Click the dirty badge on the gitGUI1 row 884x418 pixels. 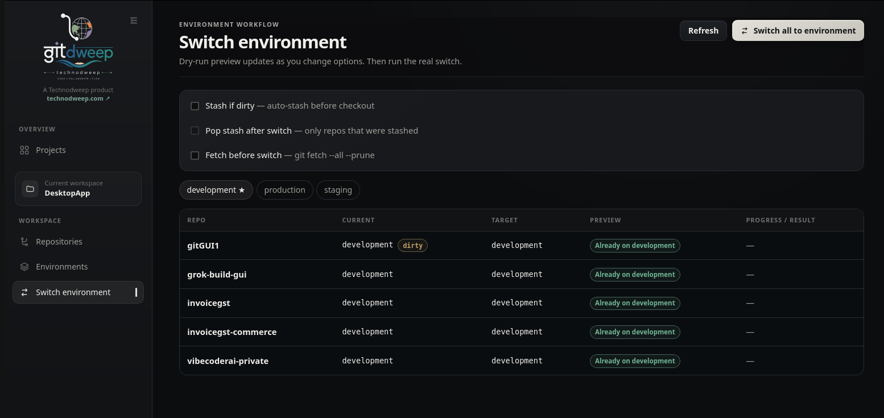(413, 245)
